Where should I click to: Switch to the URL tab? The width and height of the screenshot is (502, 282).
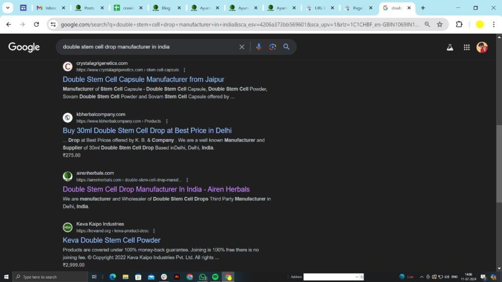click(320, 8)
